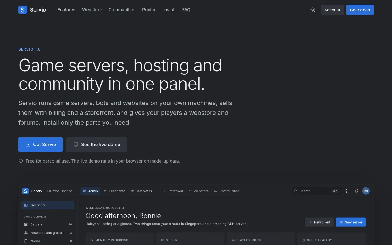This screenshot has width=392, height=245.
Task: Select the Admin tab in the demo panel
Action: (90, 191)
